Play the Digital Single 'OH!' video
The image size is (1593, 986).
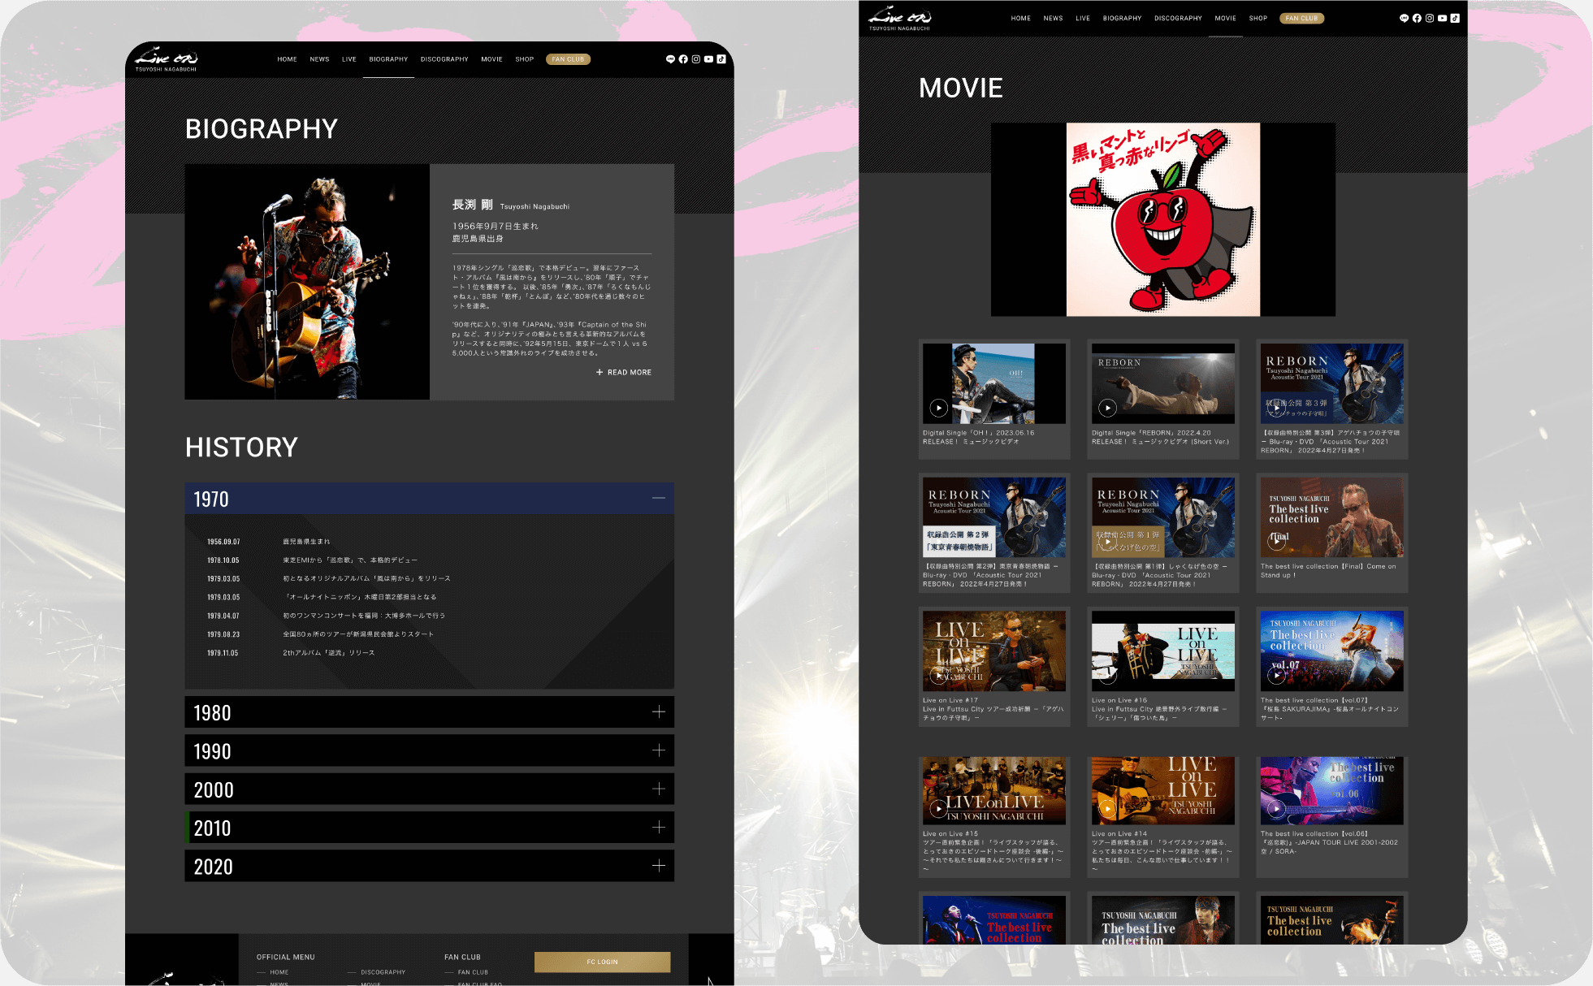point(939,408)
